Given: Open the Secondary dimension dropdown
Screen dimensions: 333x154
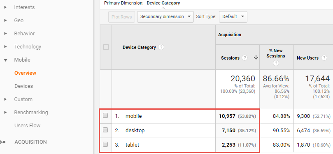Looking at the screenshot, I should pos(165,17).
